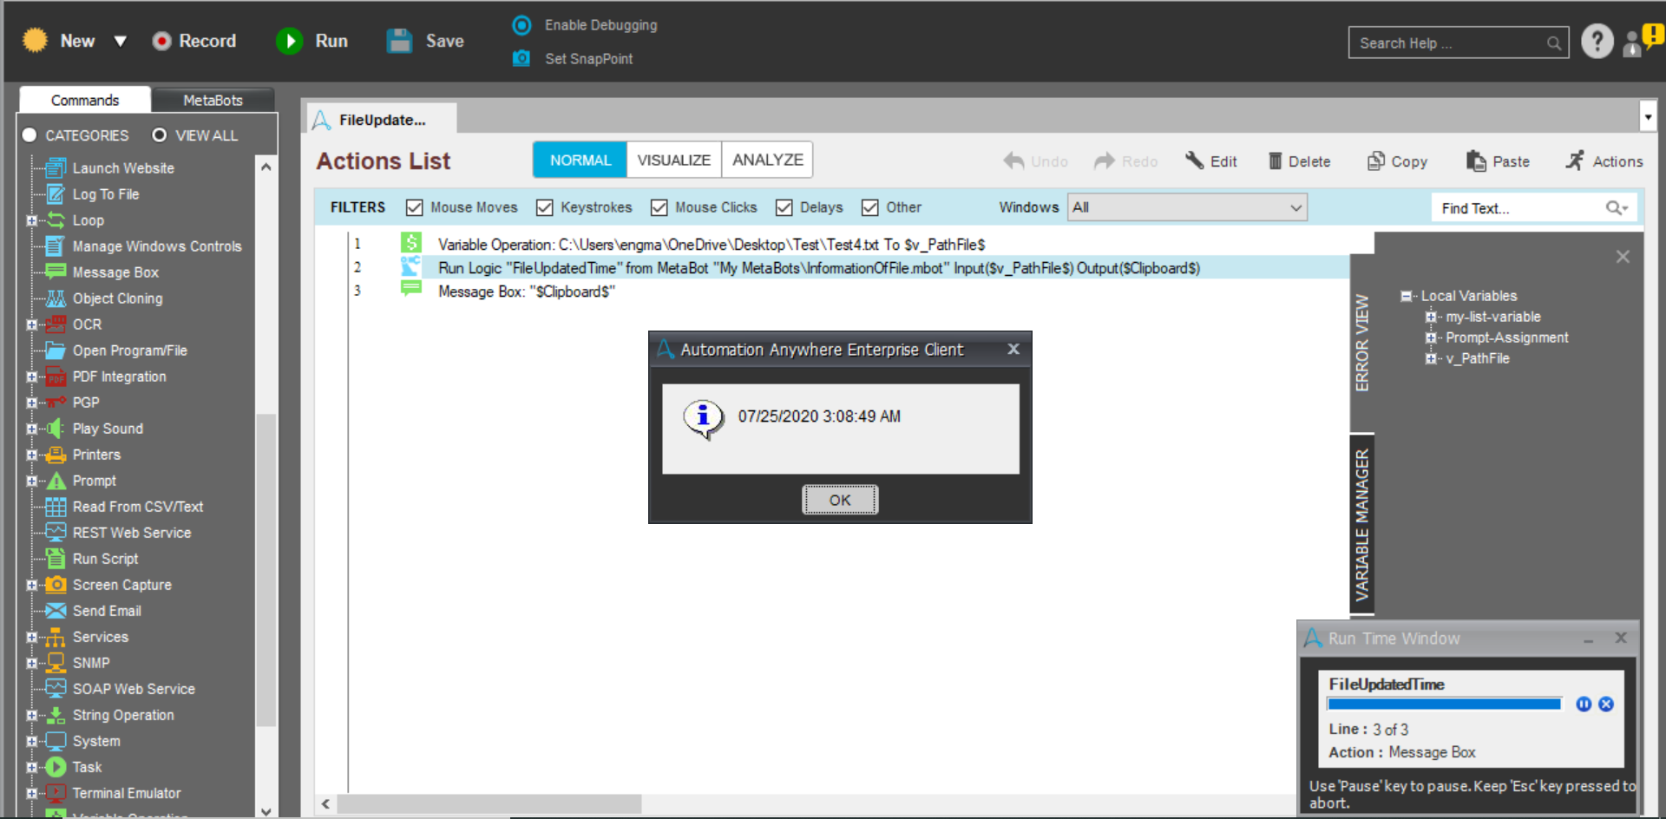Click the String Operation command icon
1666x819 pixels.
(56, 714)
